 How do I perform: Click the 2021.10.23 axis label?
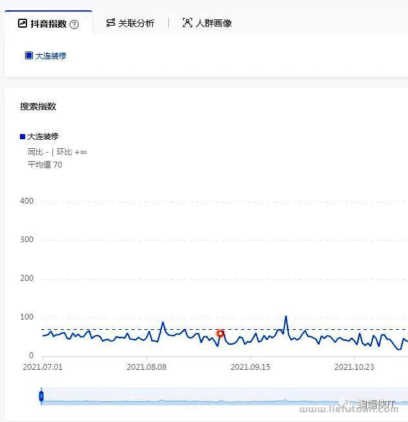pos(354,367)
